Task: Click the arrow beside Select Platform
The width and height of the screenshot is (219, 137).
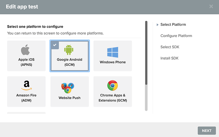Action: pyautogui.click(x=158, y=25)
